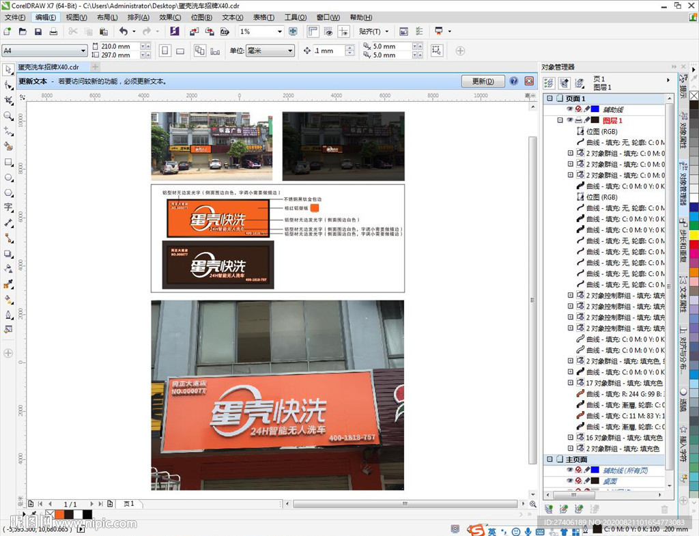The width and height of the screenshot is (699, 536).
Task: Toggle visibility eye of 桌面 layer
Action: click(x=570, y=481)
